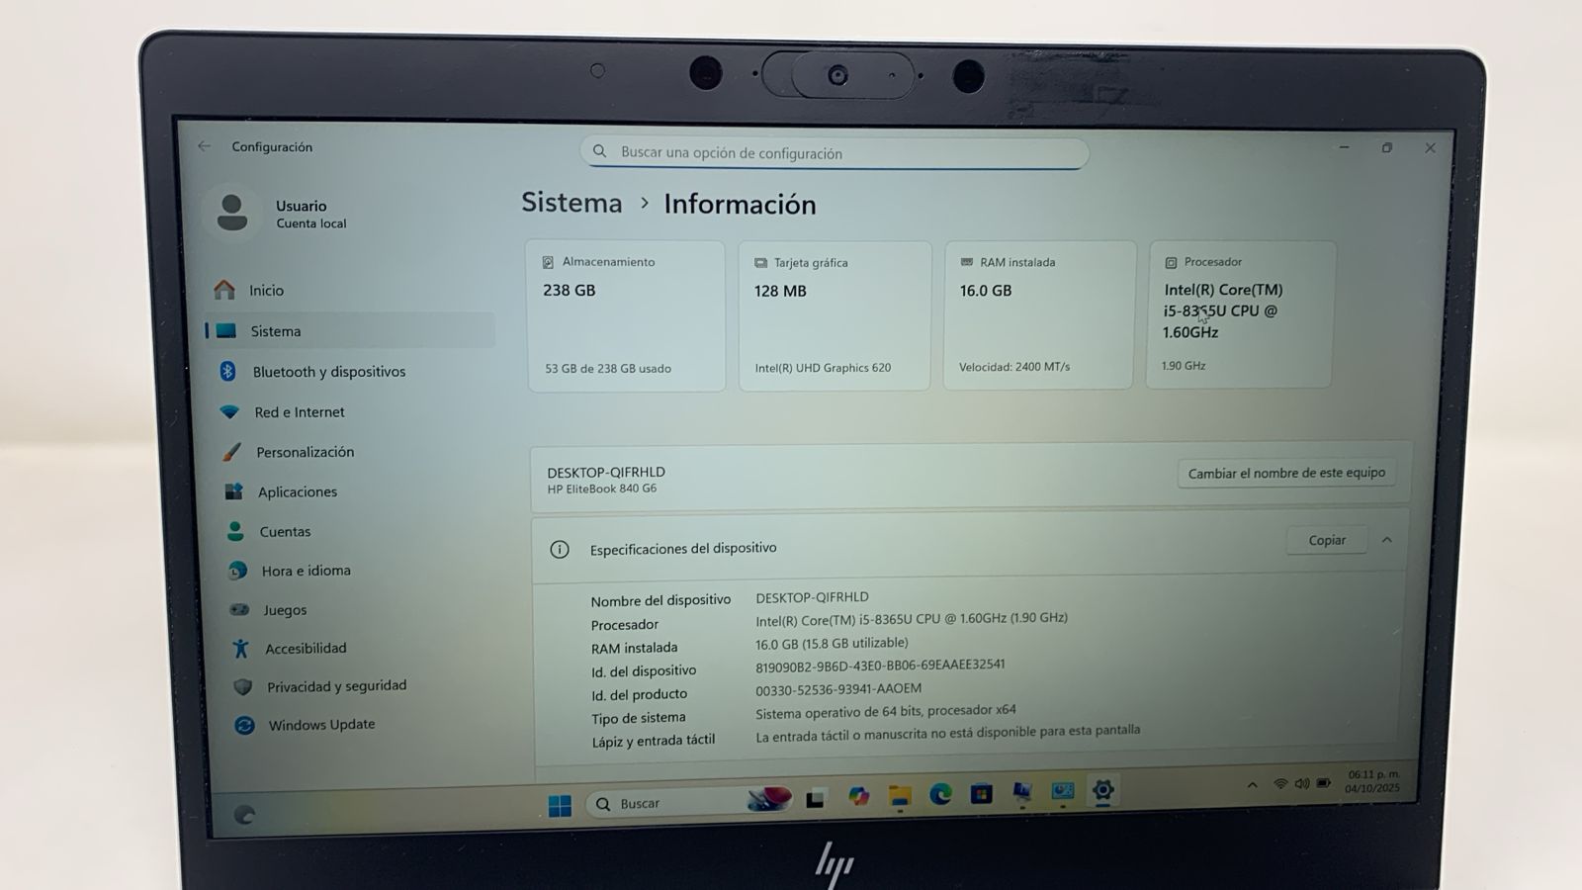Click the Windows Start button
This screenshot has height=890, width=1582.
pos(560,803)
